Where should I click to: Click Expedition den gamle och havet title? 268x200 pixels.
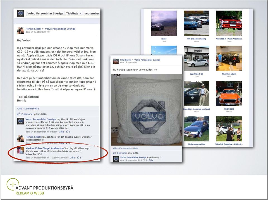pos(196,109)
